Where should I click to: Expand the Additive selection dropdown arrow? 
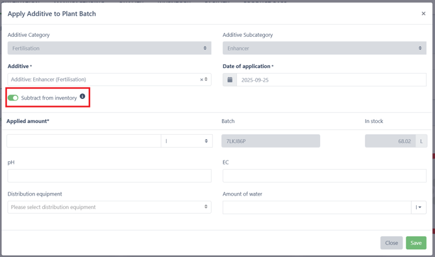pyautogui.click(x=206, y=80)
